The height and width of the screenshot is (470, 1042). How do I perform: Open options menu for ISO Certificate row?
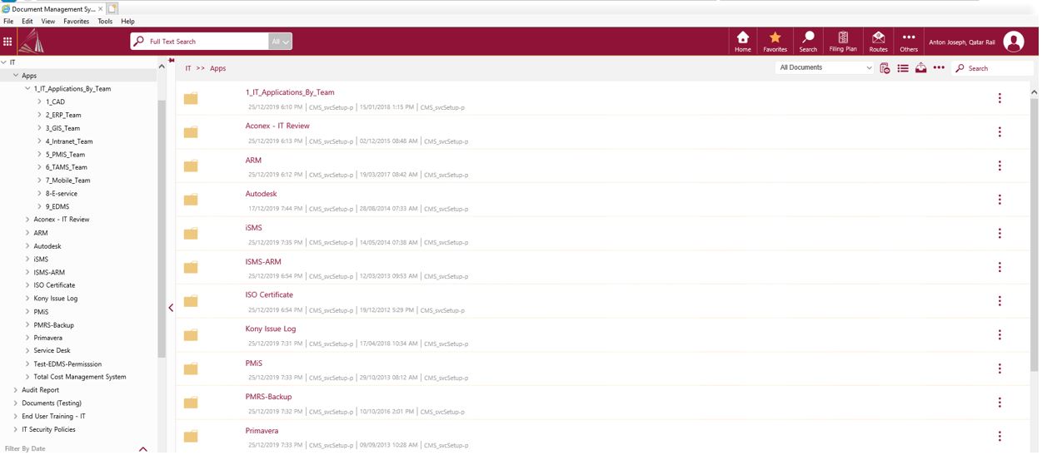(x=1000, y=300)
